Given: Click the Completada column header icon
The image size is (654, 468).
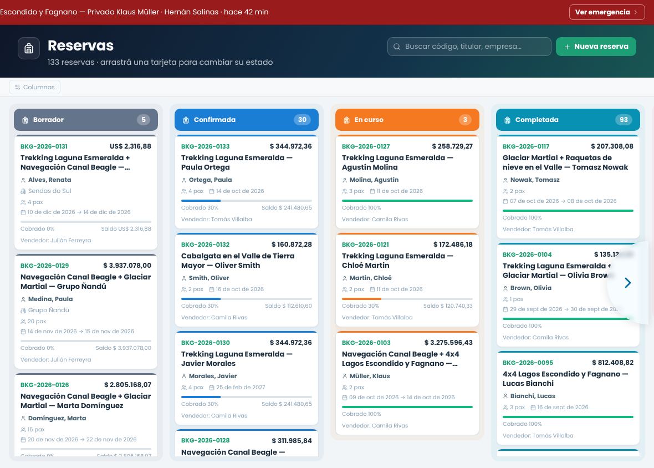Looking at the screenshot, I should click(507, 120).
